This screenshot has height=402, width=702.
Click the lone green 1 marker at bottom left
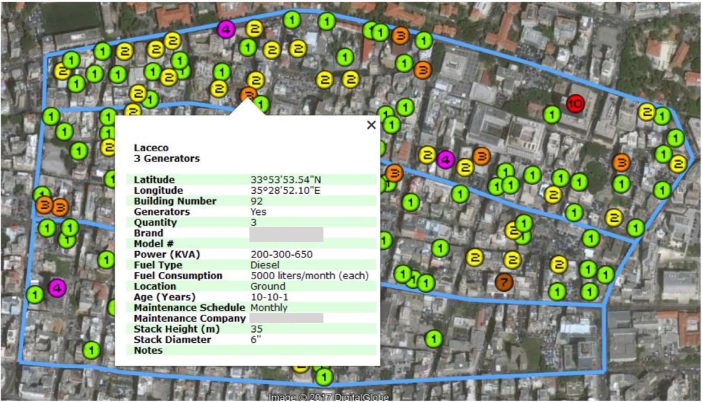pos(91,351)
